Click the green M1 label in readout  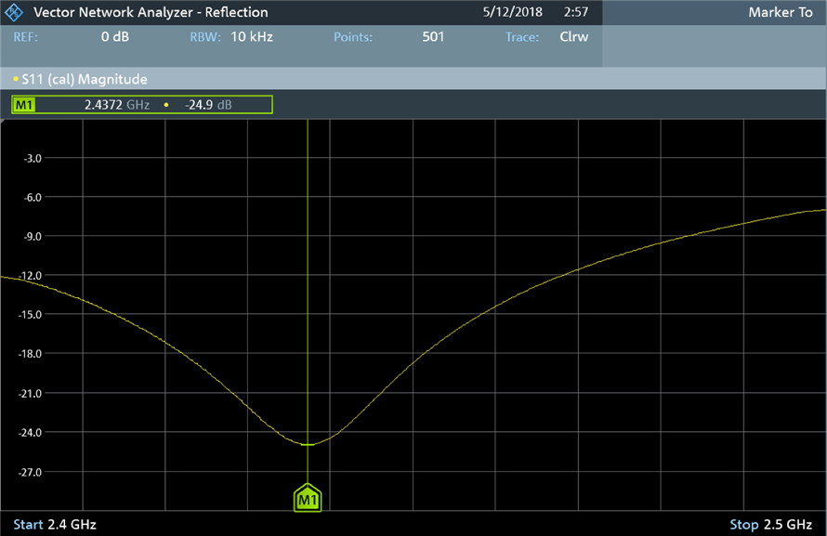24,105
